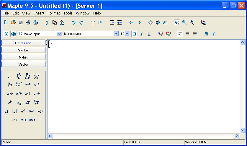This screenshot has height=146, width=247.
Task: Execute the entire worksheet triple exclamation icon
Action: pos(206,34)
